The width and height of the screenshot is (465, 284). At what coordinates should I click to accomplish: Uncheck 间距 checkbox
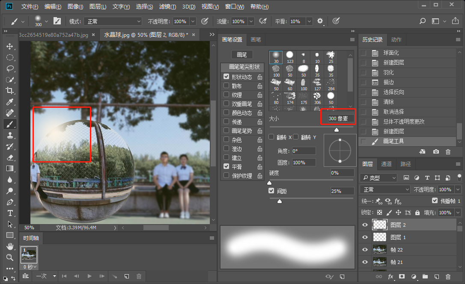(271, 191)
